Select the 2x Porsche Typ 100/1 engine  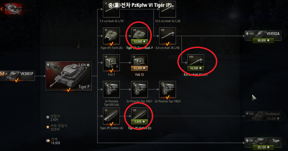[139, 90]
